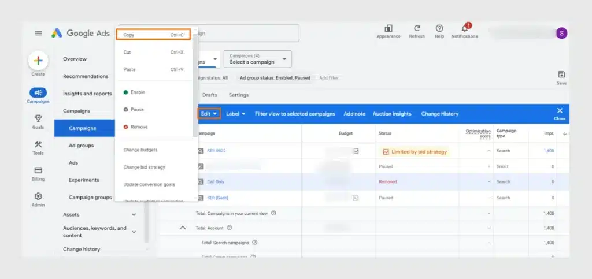The image size is (592, 279).
Task: Go to Recommendations in the side menu
Action: [86, 76]
